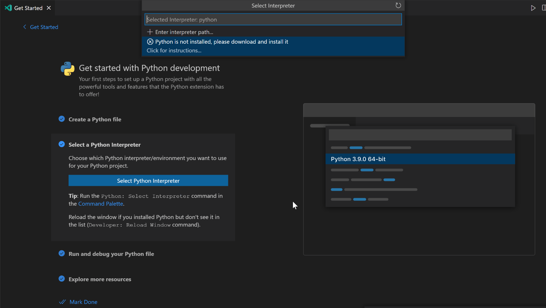The image size is (546, 308).
Task: Click the Select Python Interpreter button
Action: pyautogui.click(x=148, y=181)
